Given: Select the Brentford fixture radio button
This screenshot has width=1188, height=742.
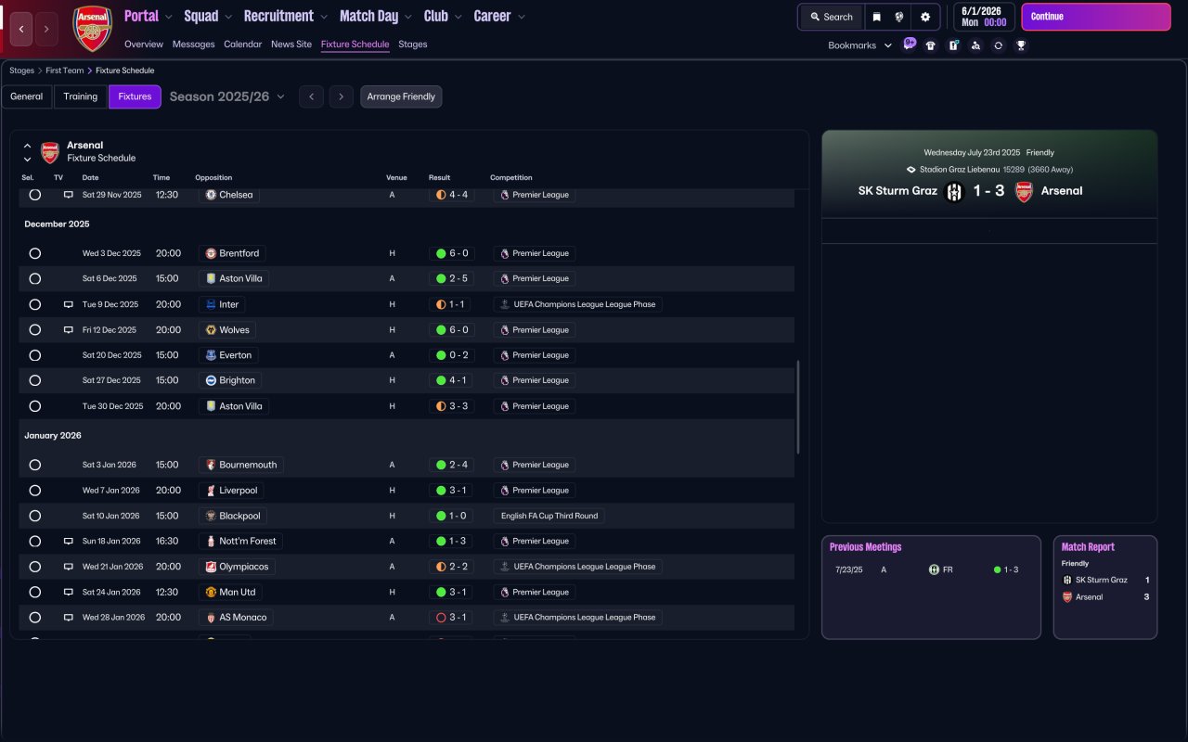Looking at the screenshot, I should pyautogui.click(x=35, y=253).
